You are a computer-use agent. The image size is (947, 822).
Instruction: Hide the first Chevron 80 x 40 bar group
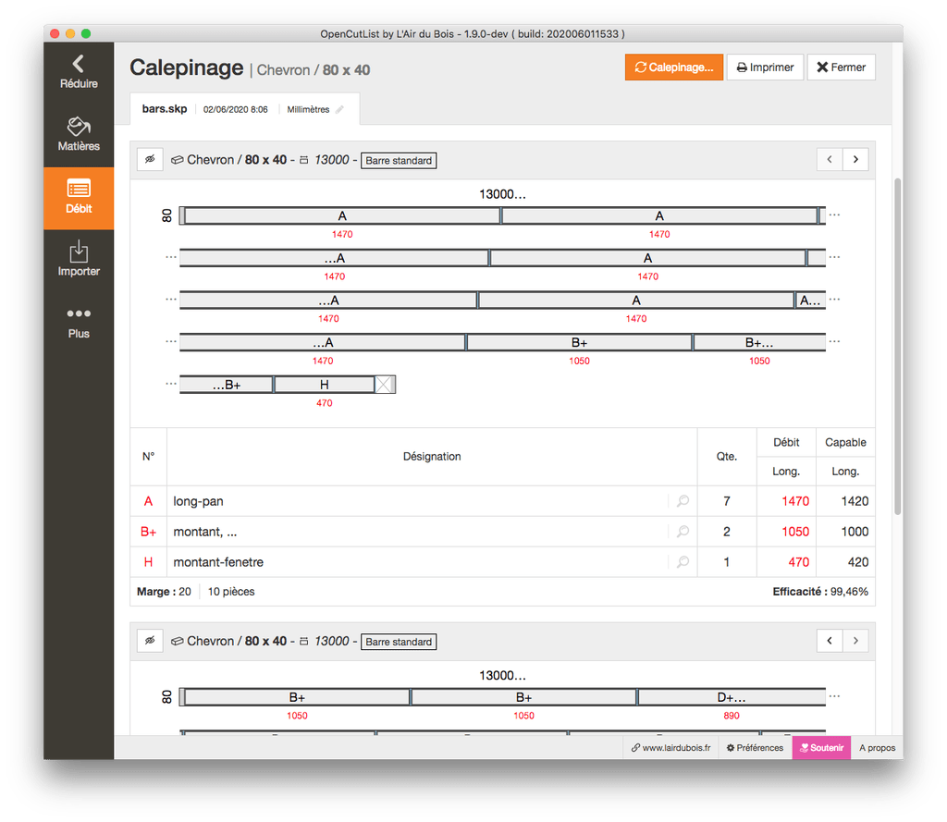click(150, 159)
